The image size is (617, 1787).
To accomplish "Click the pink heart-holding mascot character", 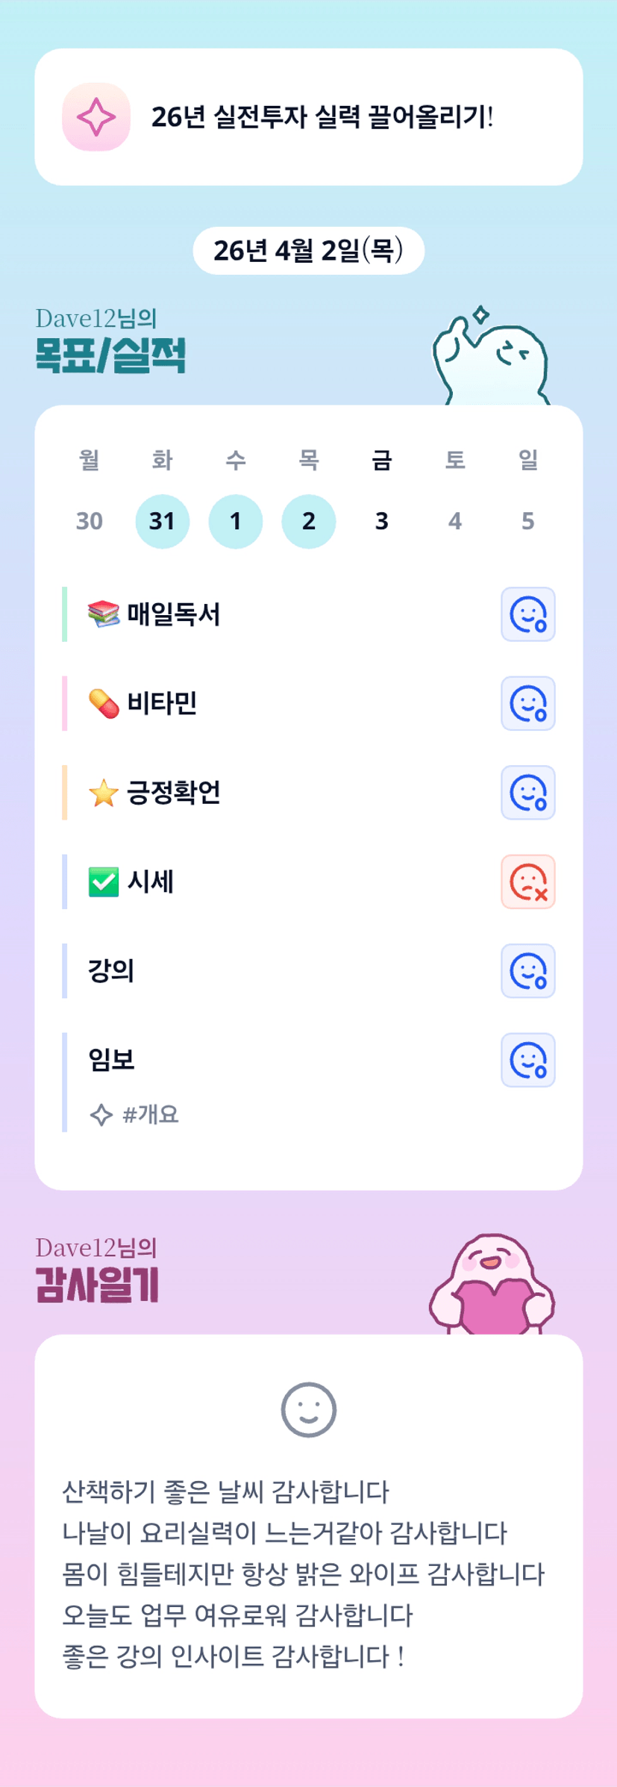I will tap(492, 1285).
